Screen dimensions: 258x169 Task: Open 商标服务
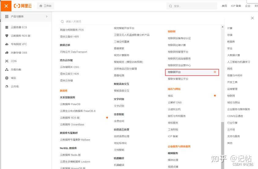point(173,123)
